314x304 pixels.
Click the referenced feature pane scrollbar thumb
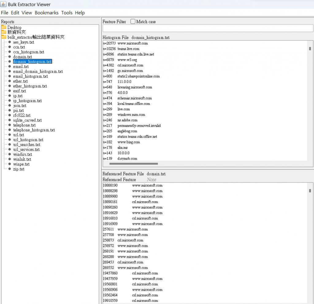tap(310, 190)
